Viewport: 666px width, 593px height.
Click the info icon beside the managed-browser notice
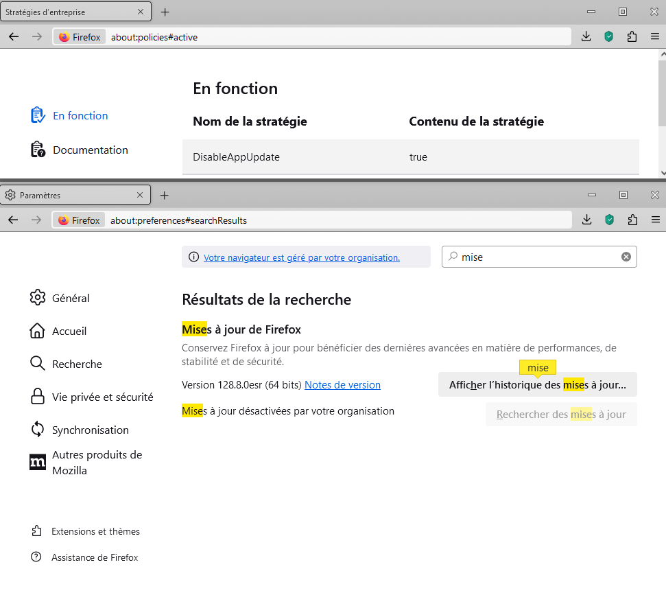coord(193,257)
